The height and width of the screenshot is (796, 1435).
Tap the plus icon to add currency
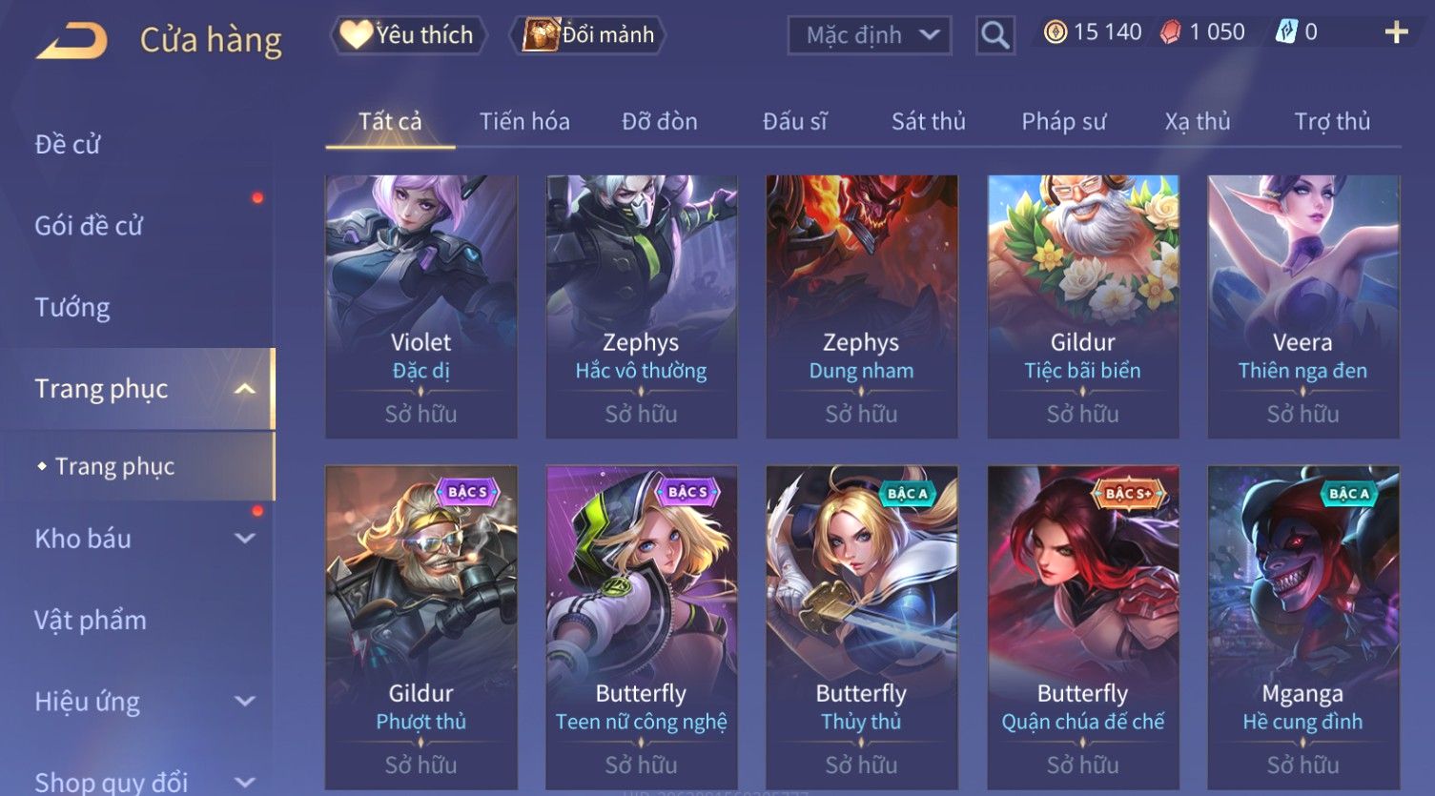click(x=1396, y=32)
